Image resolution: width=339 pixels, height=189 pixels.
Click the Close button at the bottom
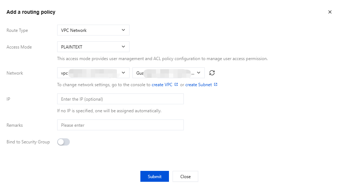tap(185, 176)
